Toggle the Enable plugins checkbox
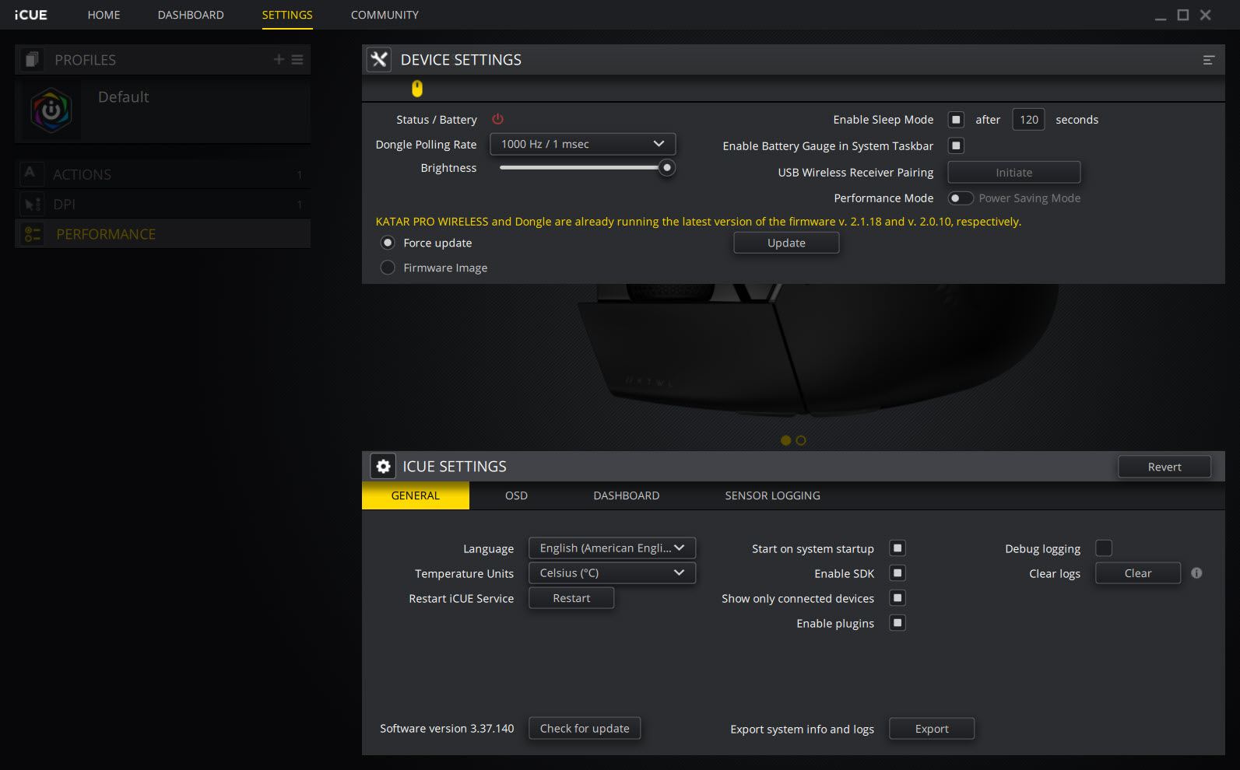Viewport: 1240px width, 770px height. [898, 623]
